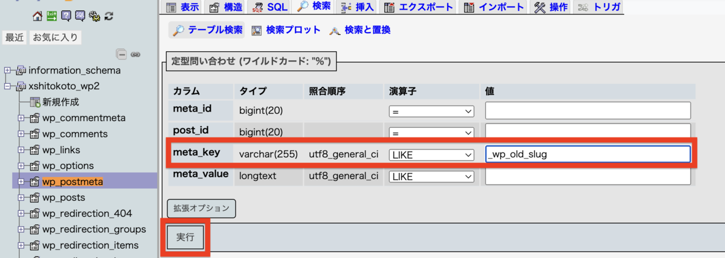Viewport: 725px width, 258px height.
Task: Open the wp_posts table link
Action: [x=63, y=198]
